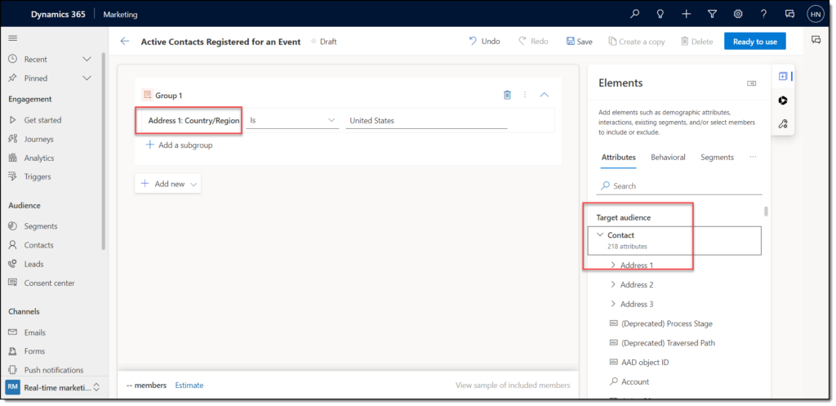This screenshot has width=836, height=406.
Task: Open the HN user account avatar
Action: 816,15
